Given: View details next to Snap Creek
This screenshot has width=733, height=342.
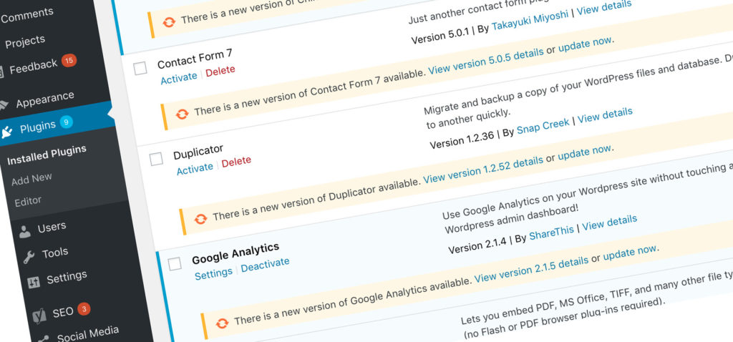Looking at the screenshot, I should click(605, 115).
